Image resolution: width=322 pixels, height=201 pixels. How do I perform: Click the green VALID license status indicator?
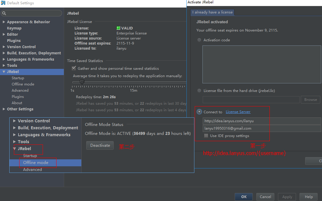(118, 28)
